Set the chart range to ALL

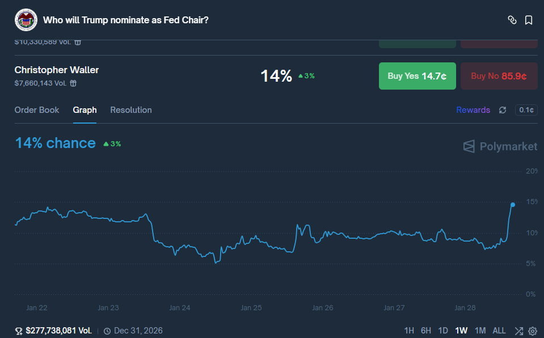point(499,331)
